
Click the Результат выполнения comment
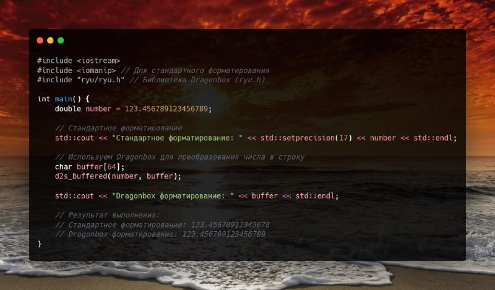107,215
